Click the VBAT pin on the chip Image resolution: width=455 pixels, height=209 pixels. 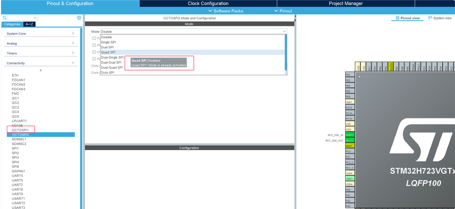(x=350, y=102)
